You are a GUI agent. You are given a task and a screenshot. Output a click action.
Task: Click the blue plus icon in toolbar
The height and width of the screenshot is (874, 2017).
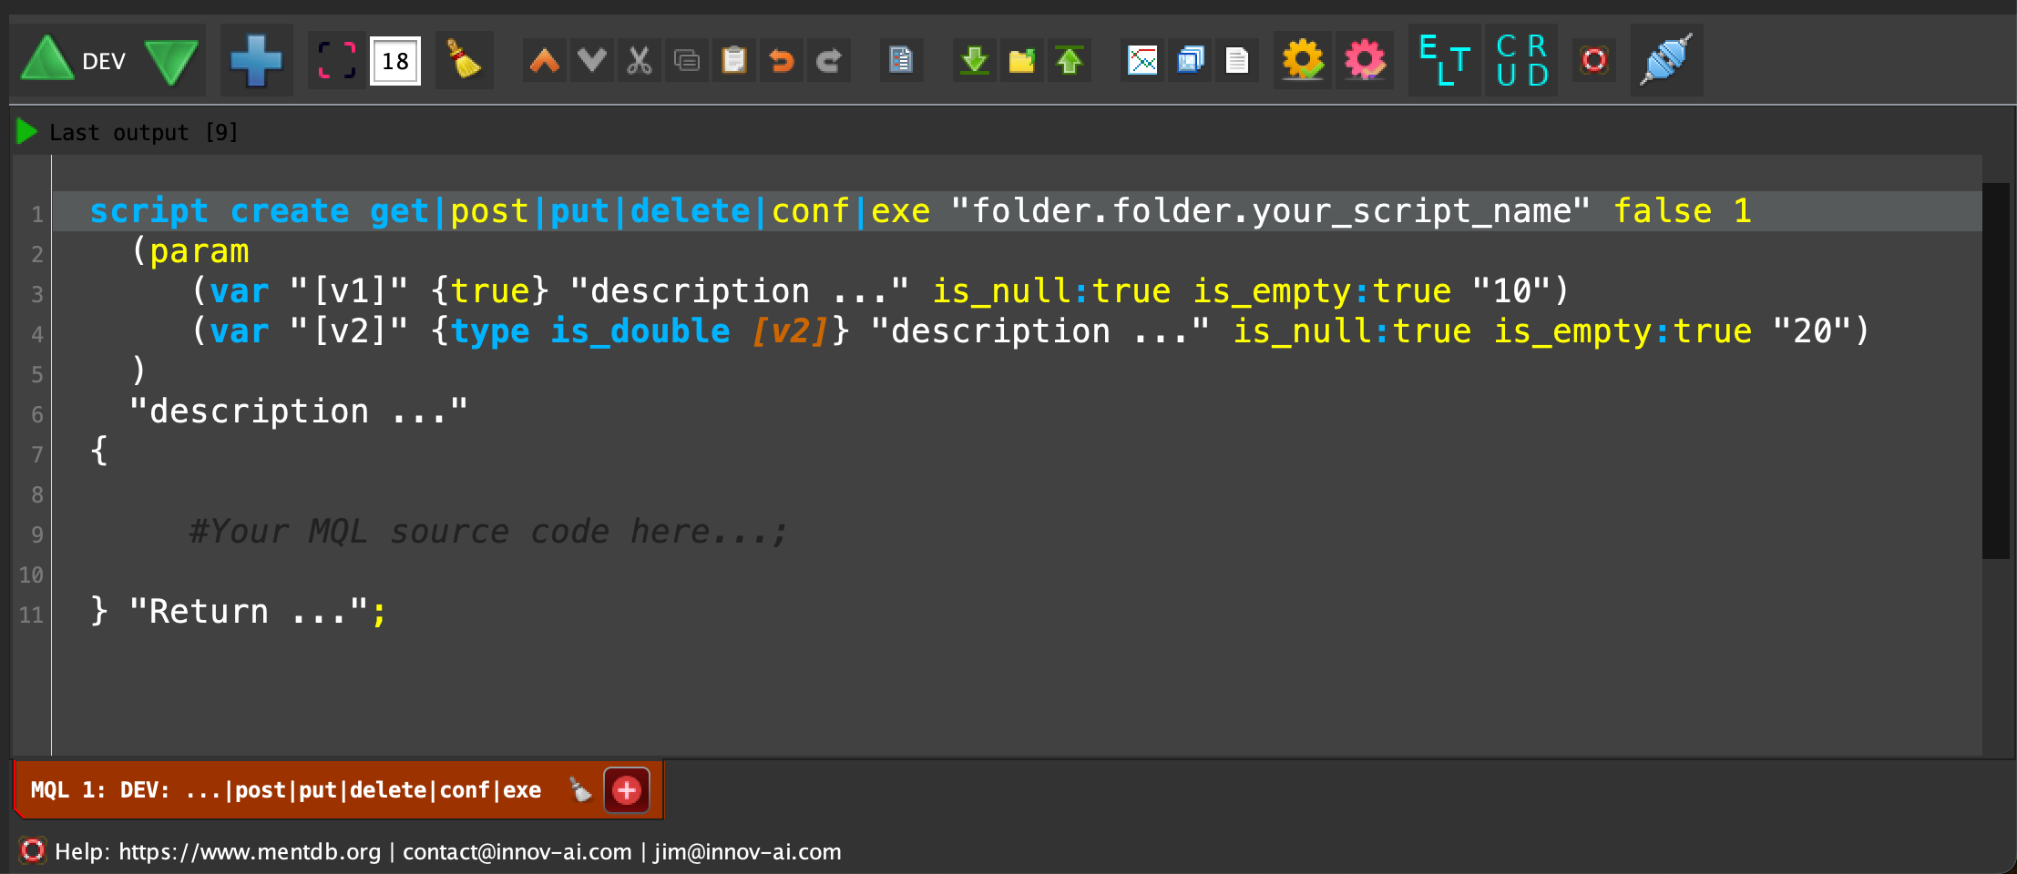256,61
